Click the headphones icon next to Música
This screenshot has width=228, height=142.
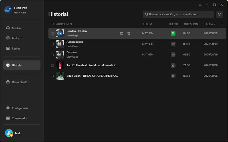point(8,28)
